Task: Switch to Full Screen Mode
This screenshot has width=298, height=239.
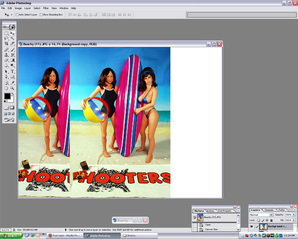Action: click(13, 114)
